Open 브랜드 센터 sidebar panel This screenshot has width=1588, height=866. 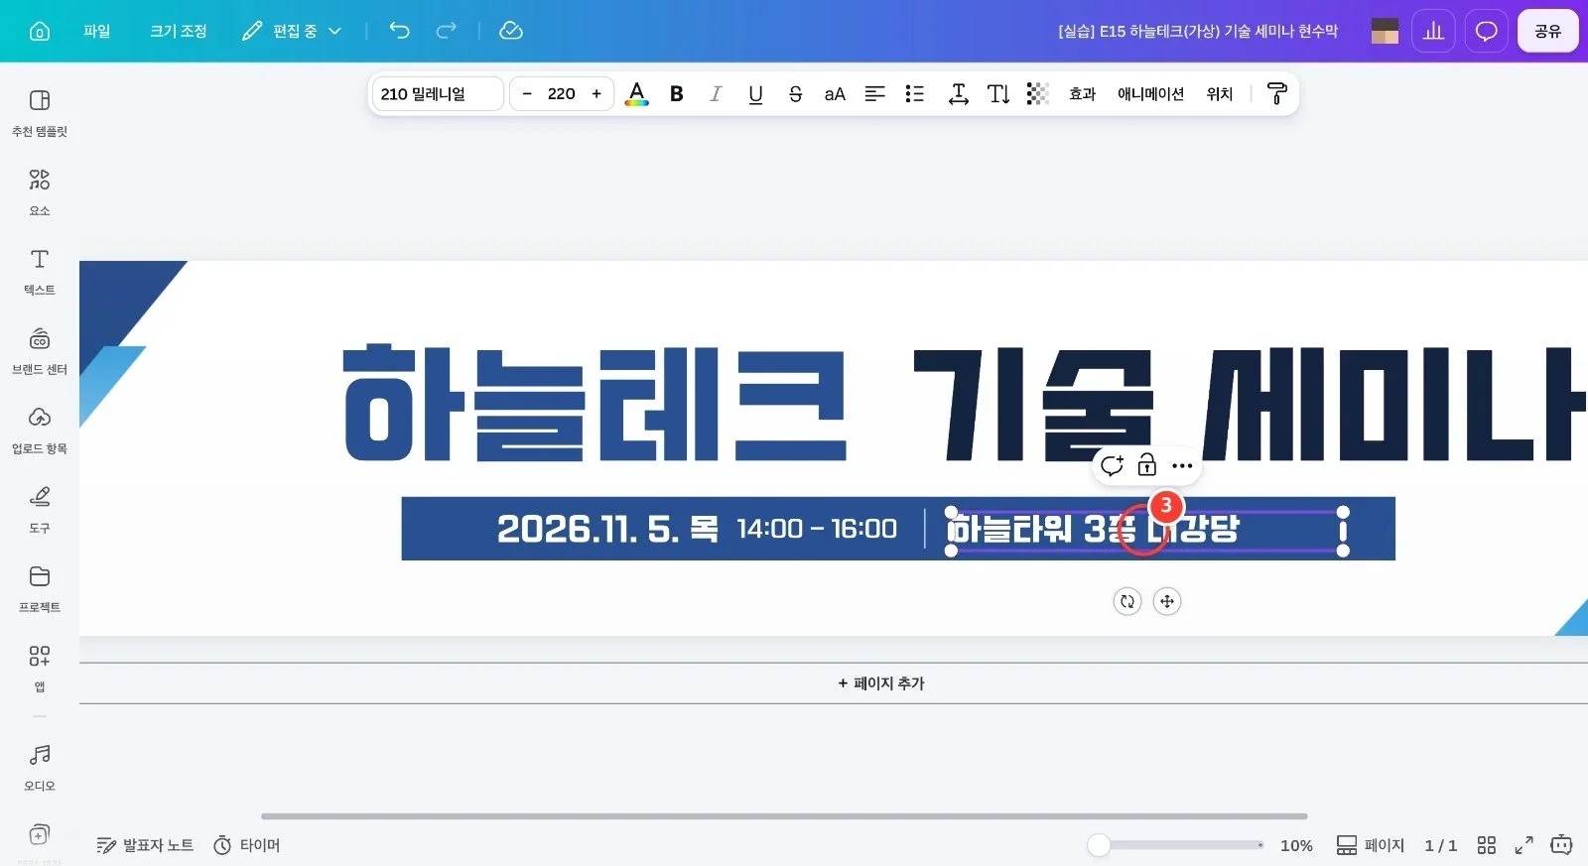(40, 350)
